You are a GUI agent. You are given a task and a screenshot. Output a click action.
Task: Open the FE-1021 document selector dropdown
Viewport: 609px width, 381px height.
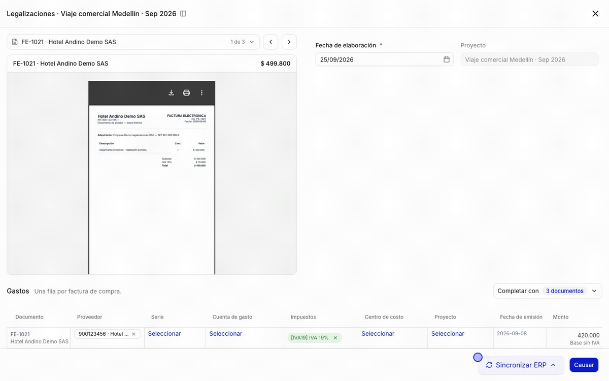coord(133,42)
